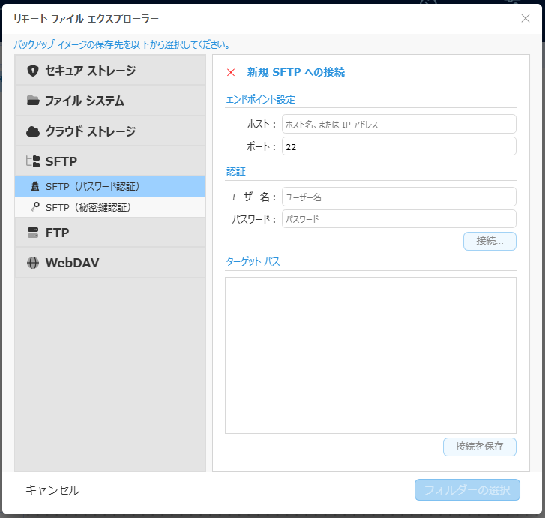Image resolution: width=545 pixels, height=518 pixels.
Task: Click the FTP server icon
Action: click(33, 233)
